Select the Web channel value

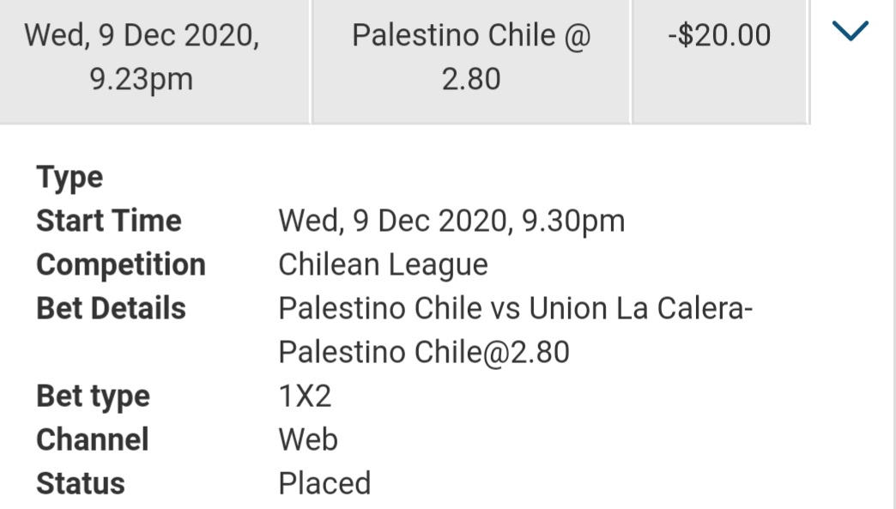308,440
